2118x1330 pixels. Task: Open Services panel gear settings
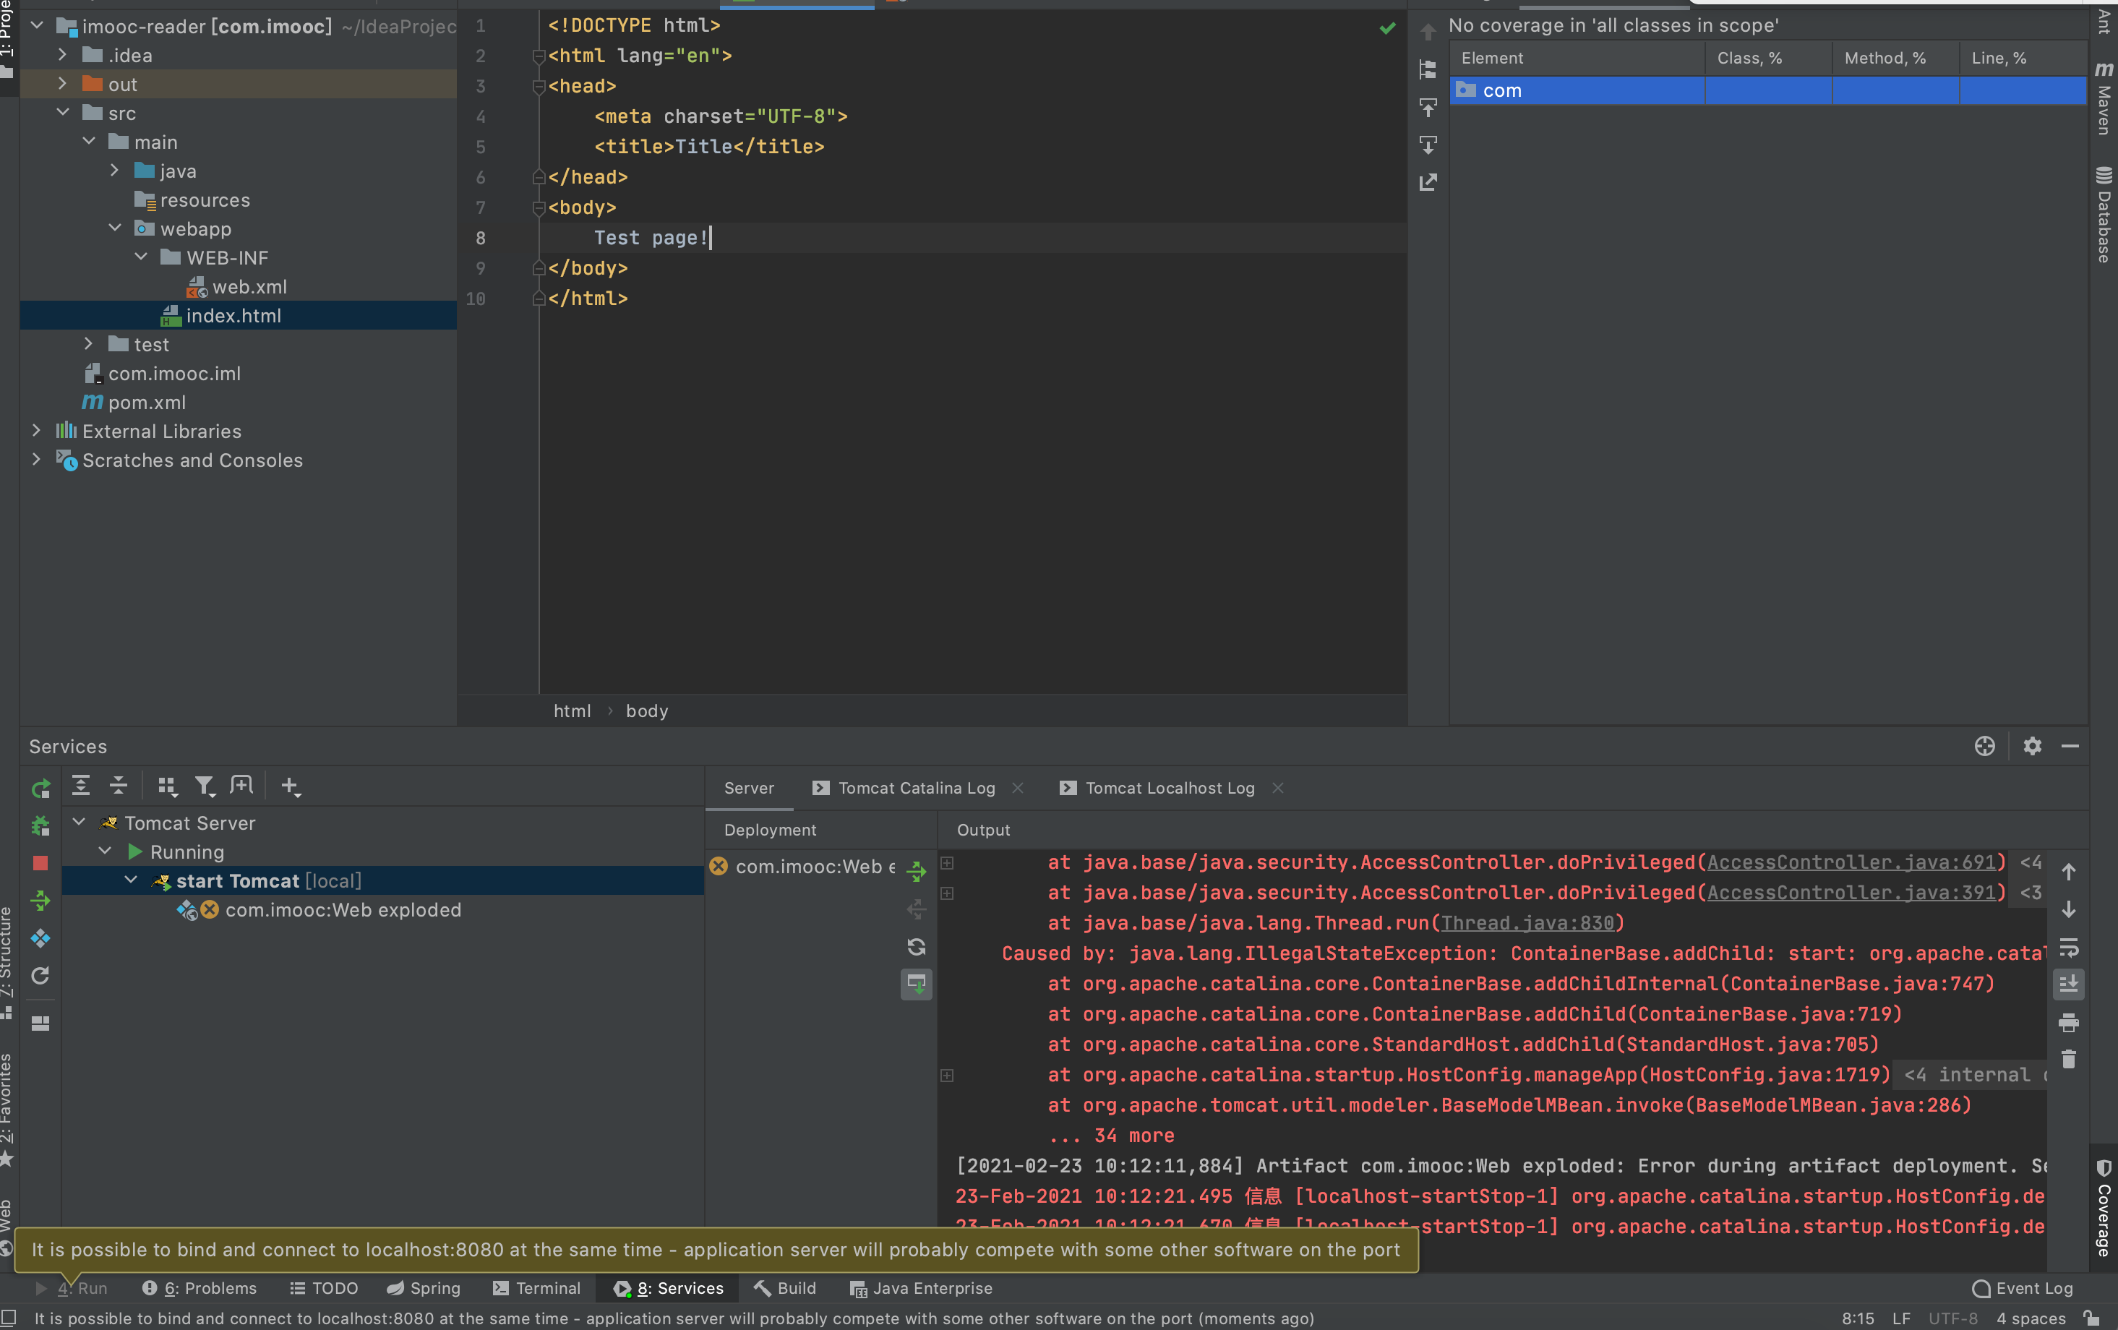(2032, 746)
